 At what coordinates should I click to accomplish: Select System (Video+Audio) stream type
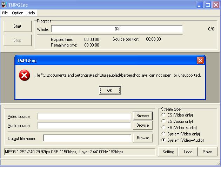tap(182, 140)
